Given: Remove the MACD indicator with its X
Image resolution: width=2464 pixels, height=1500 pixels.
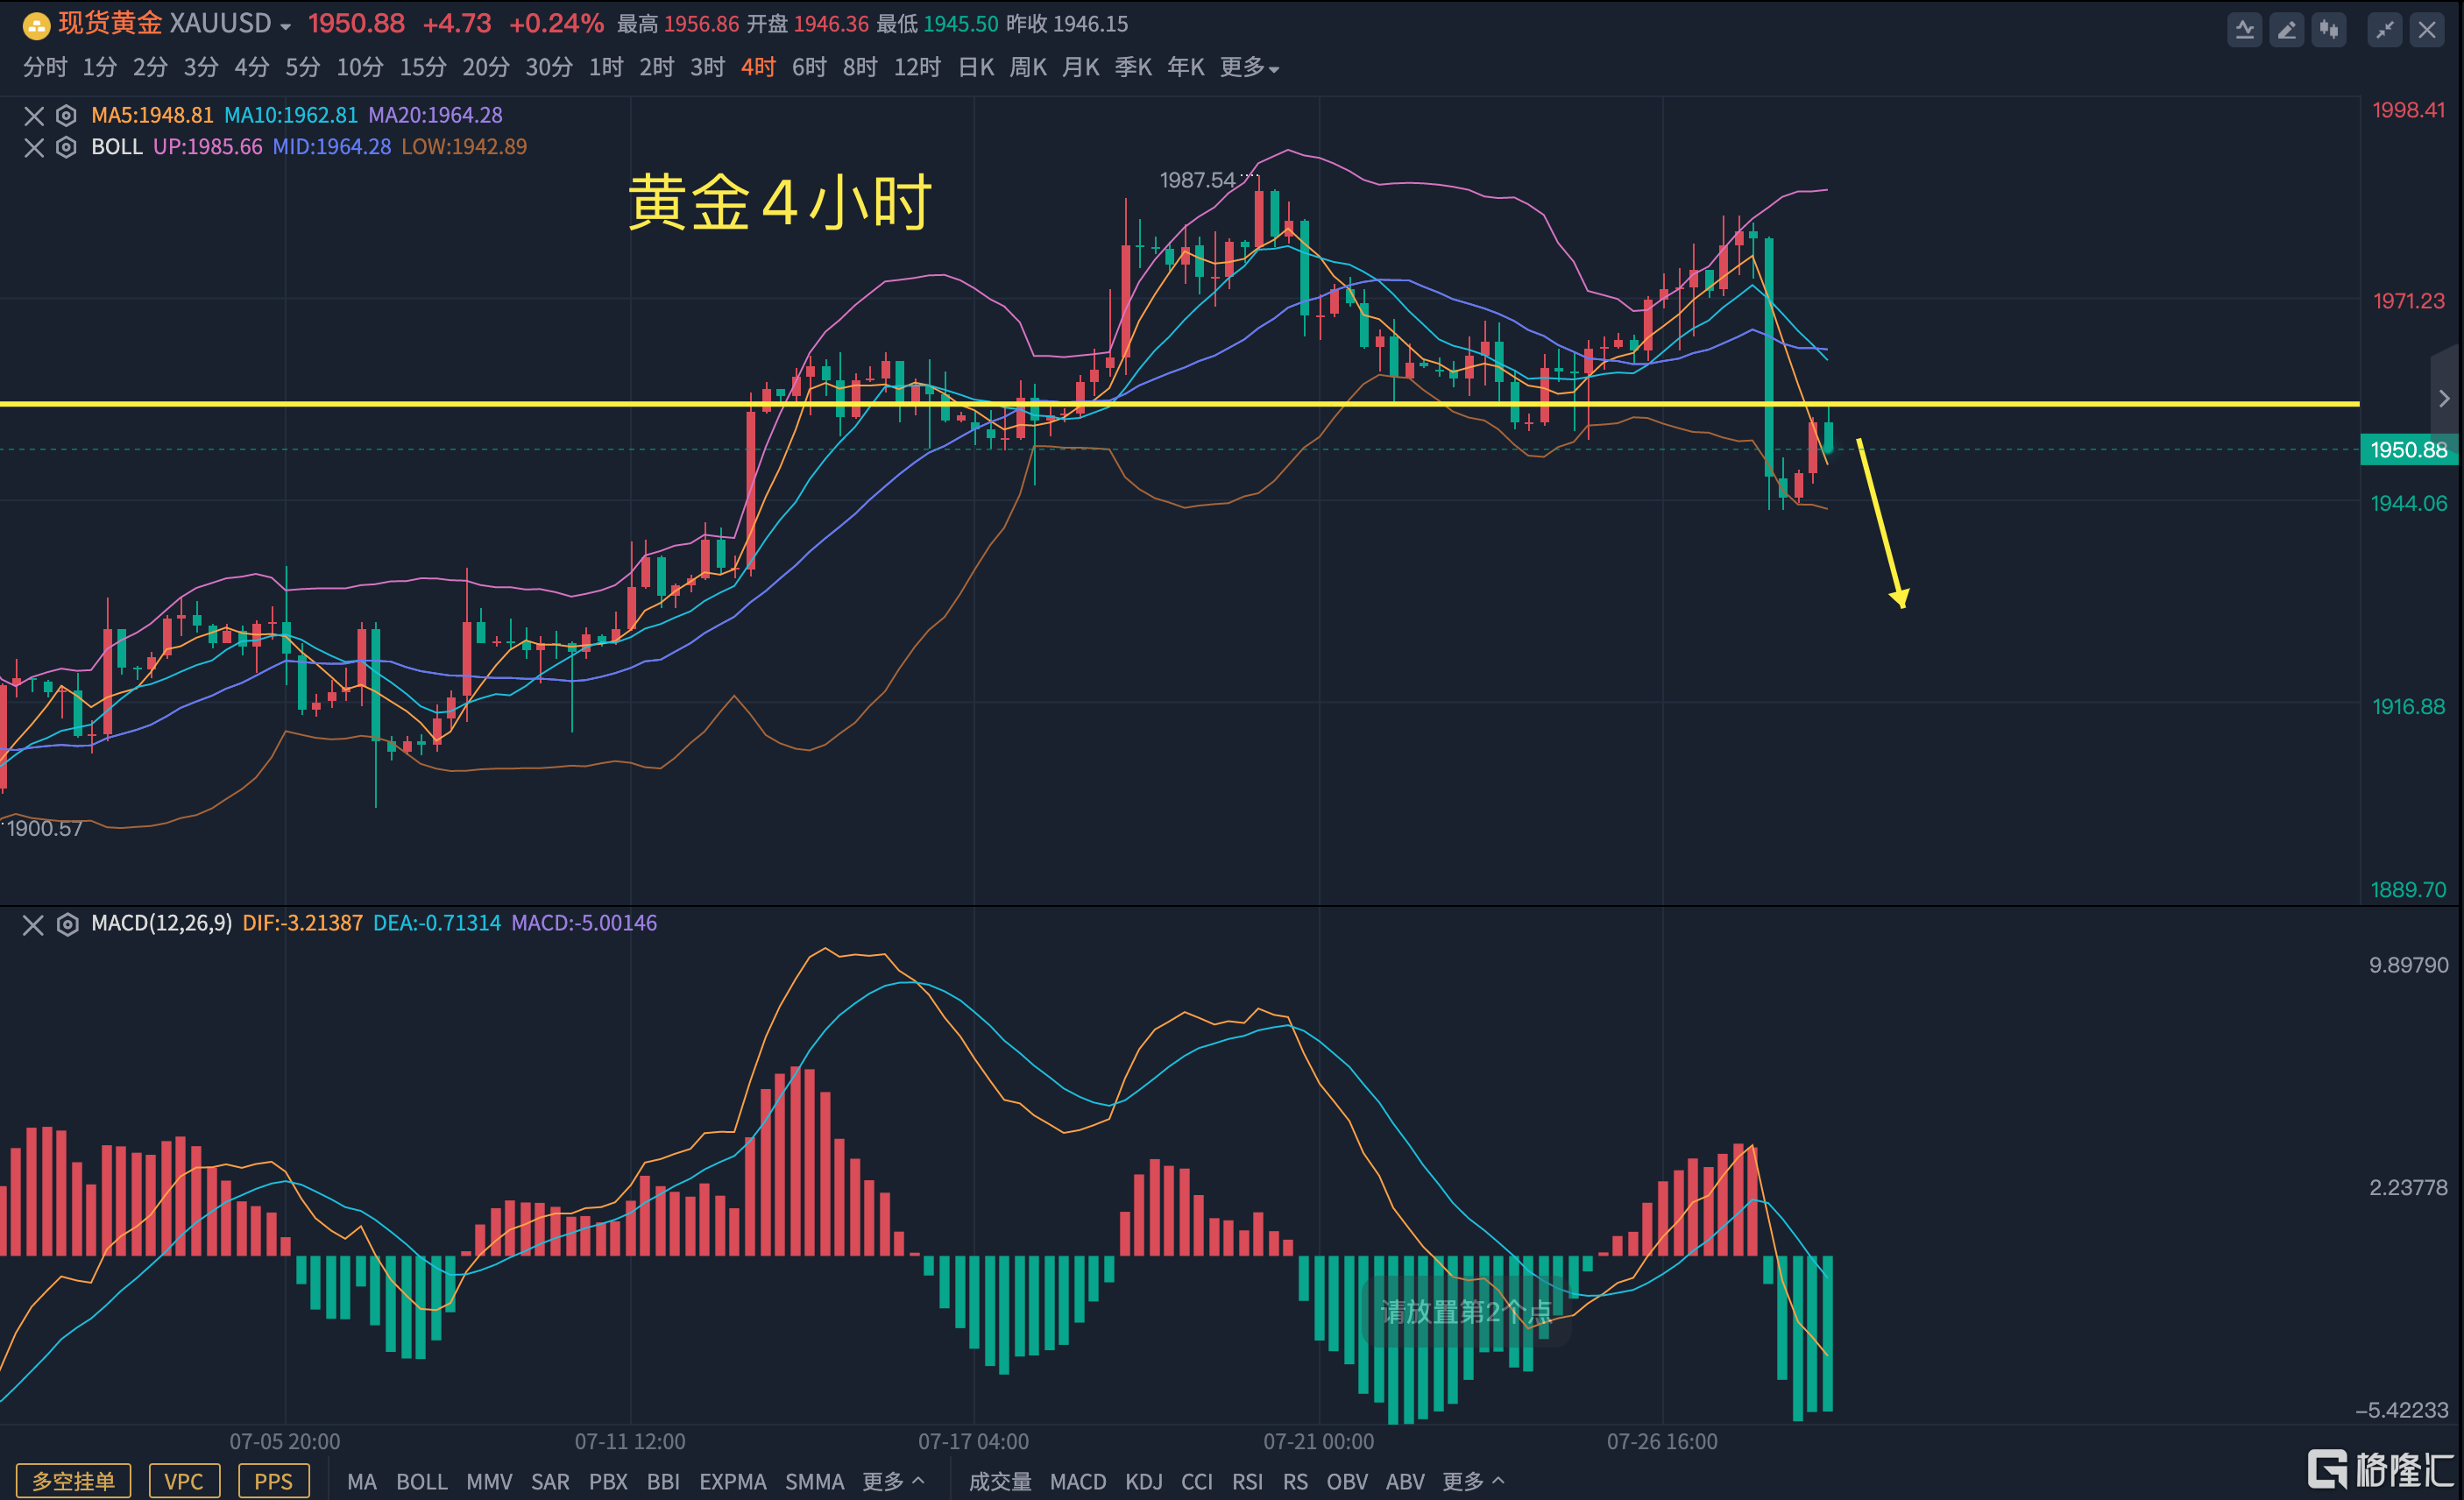Looking at the screenshot, I should point(34,925).
